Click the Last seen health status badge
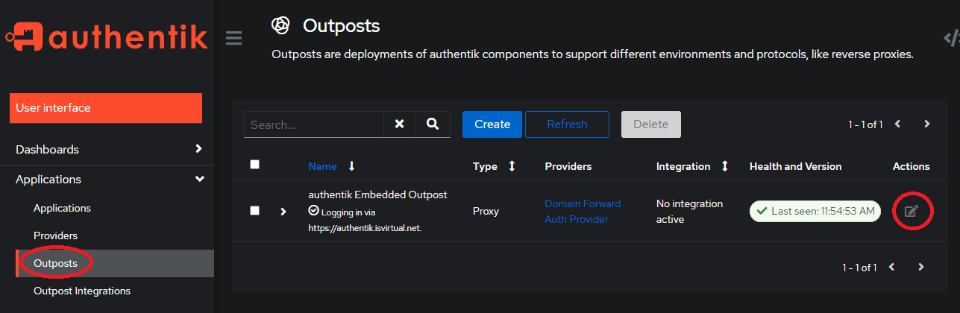 [815, 211]
